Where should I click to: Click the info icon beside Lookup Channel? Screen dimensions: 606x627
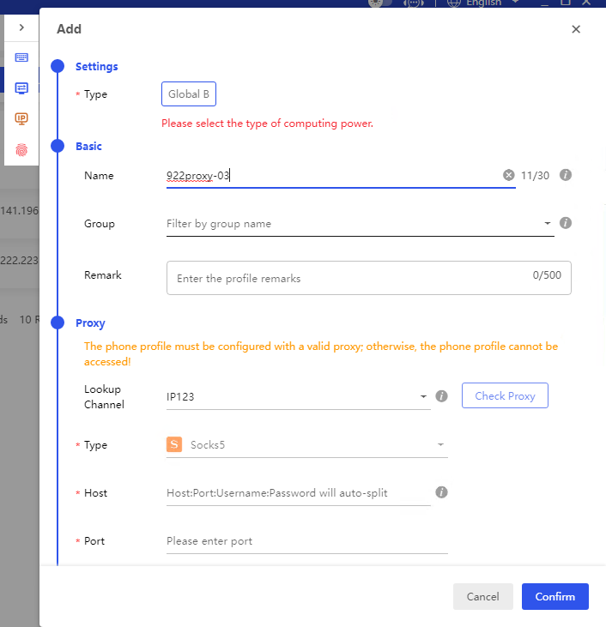[x=442, y=396]
